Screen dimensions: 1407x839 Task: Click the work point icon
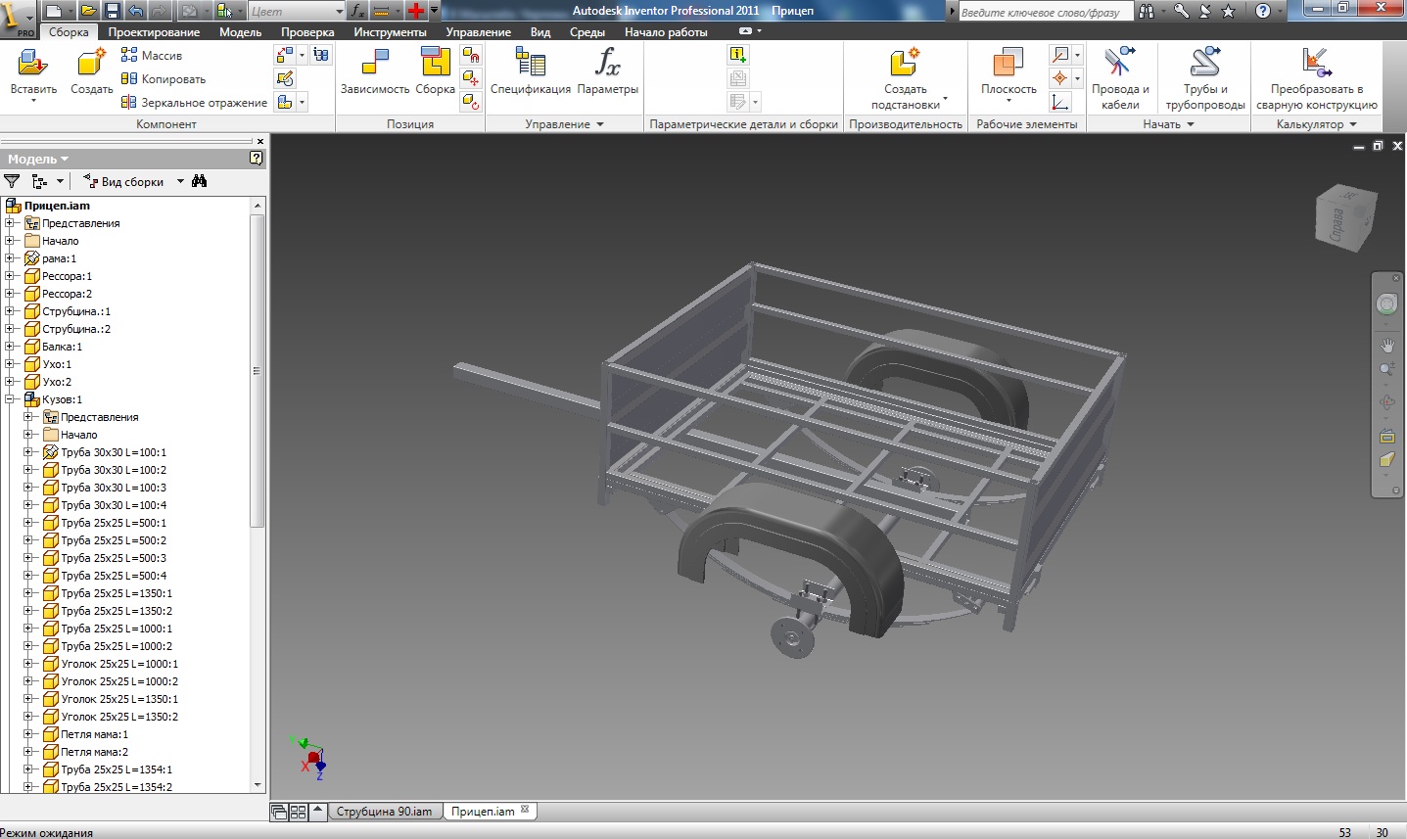[x=1060, y=78]
